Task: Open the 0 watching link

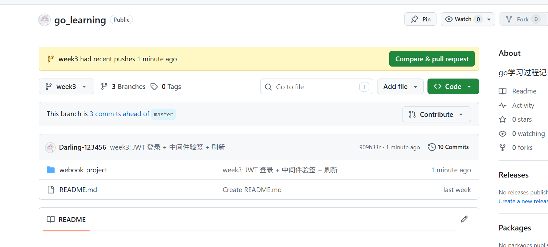Action: [x=529, y=134]
